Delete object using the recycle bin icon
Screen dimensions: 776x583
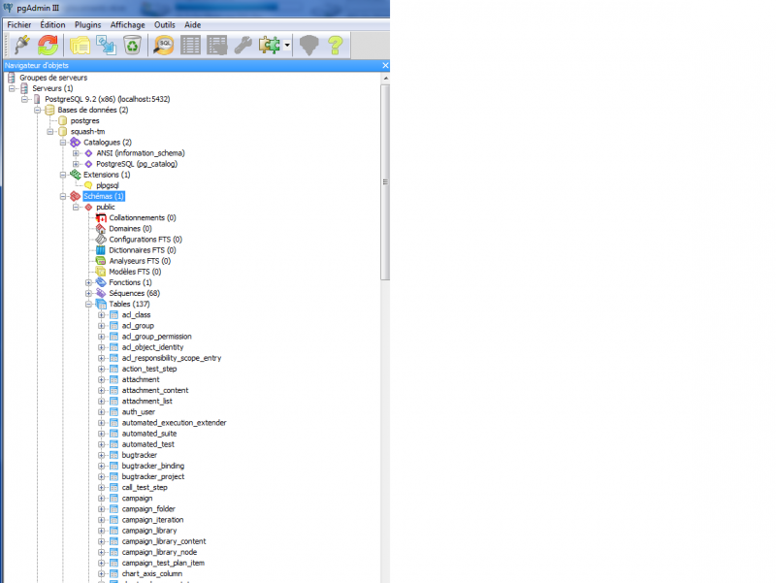click(132, 45)
